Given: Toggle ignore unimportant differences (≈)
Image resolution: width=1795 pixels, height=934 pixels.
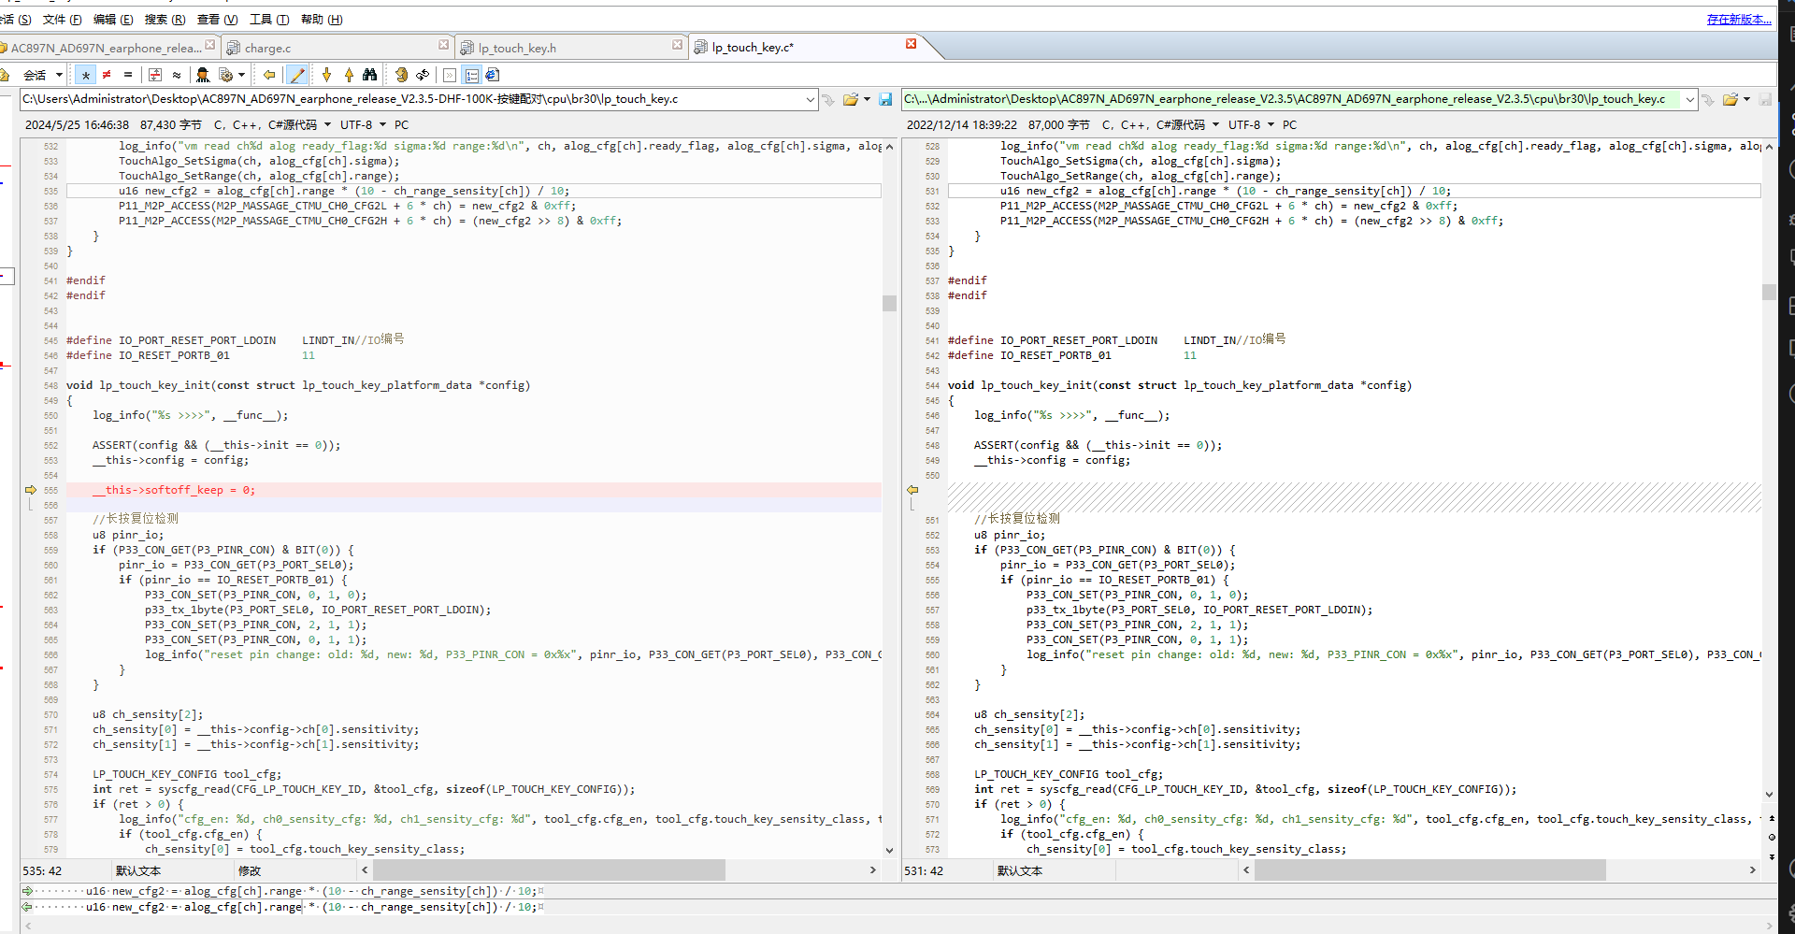Looking at the screenshot, I should tap(177, 75).
